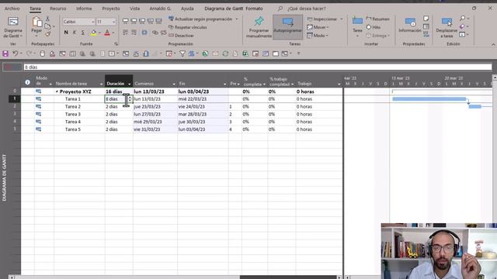
Task: Select the Tarea 2 start date jue 23/03/23
Action: [x=155, y=107]
